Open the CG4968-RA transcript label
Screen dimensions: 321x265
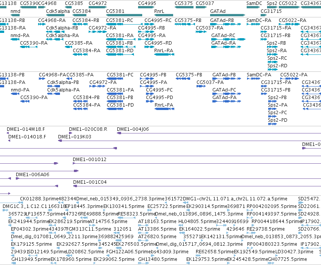pyautogui.click(x=52, y=20)
